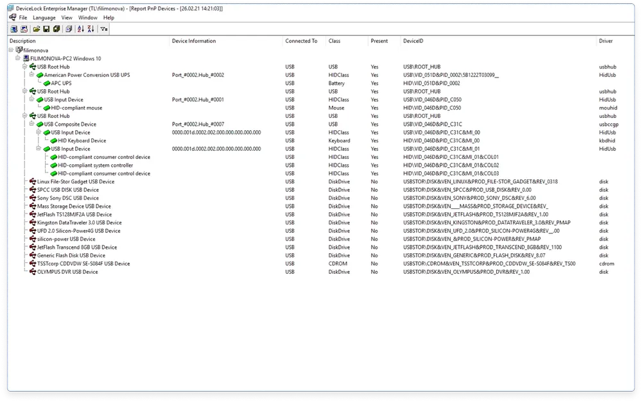
Task: Click the HID-compliant mouse green icon
Action: [47, 108]
